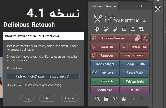The height and width of the screenshot is (108, 166).
Task: Toggle the eye preview icon
Action: [115, 99]
